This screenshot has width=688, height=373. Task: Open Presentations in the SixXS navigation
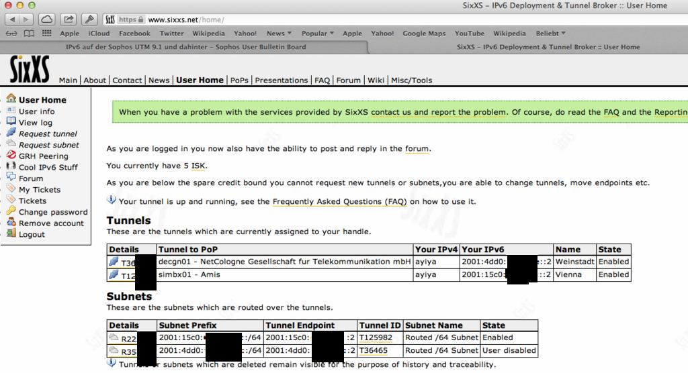(x=282, y=80)
